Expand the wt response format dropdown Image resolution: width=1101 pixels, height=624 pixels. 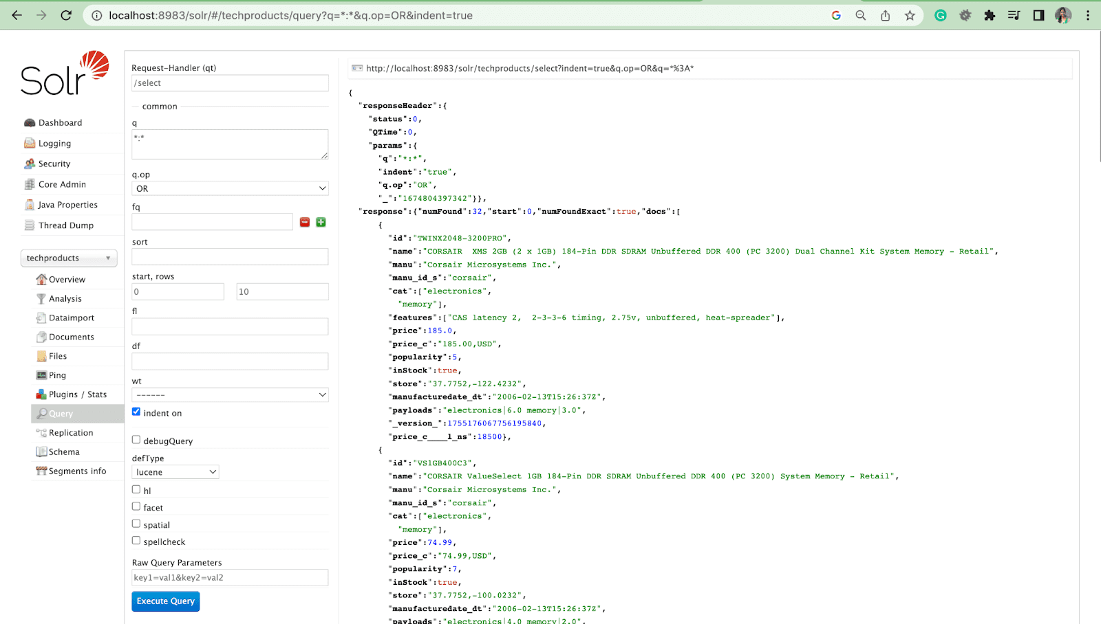pyautogui.click(x=230, y=395)
